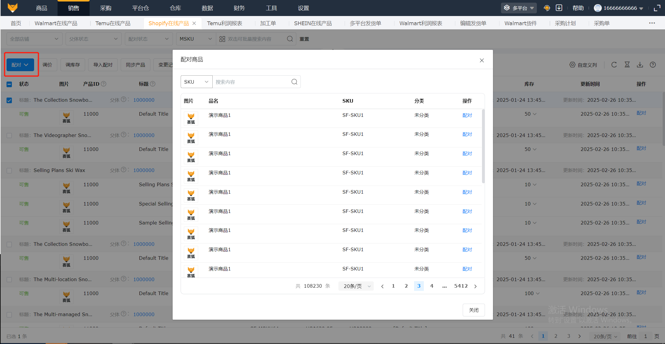Screen dimensions: 665x344
Task: Open the SKU search-type dropdown
Action: click(196, 82)
